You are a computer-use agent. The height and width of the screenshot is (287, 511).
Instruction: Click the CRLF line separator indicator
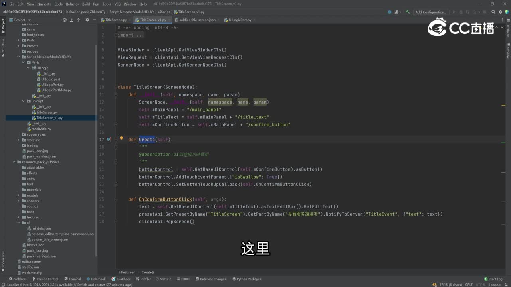click(469, 285)
